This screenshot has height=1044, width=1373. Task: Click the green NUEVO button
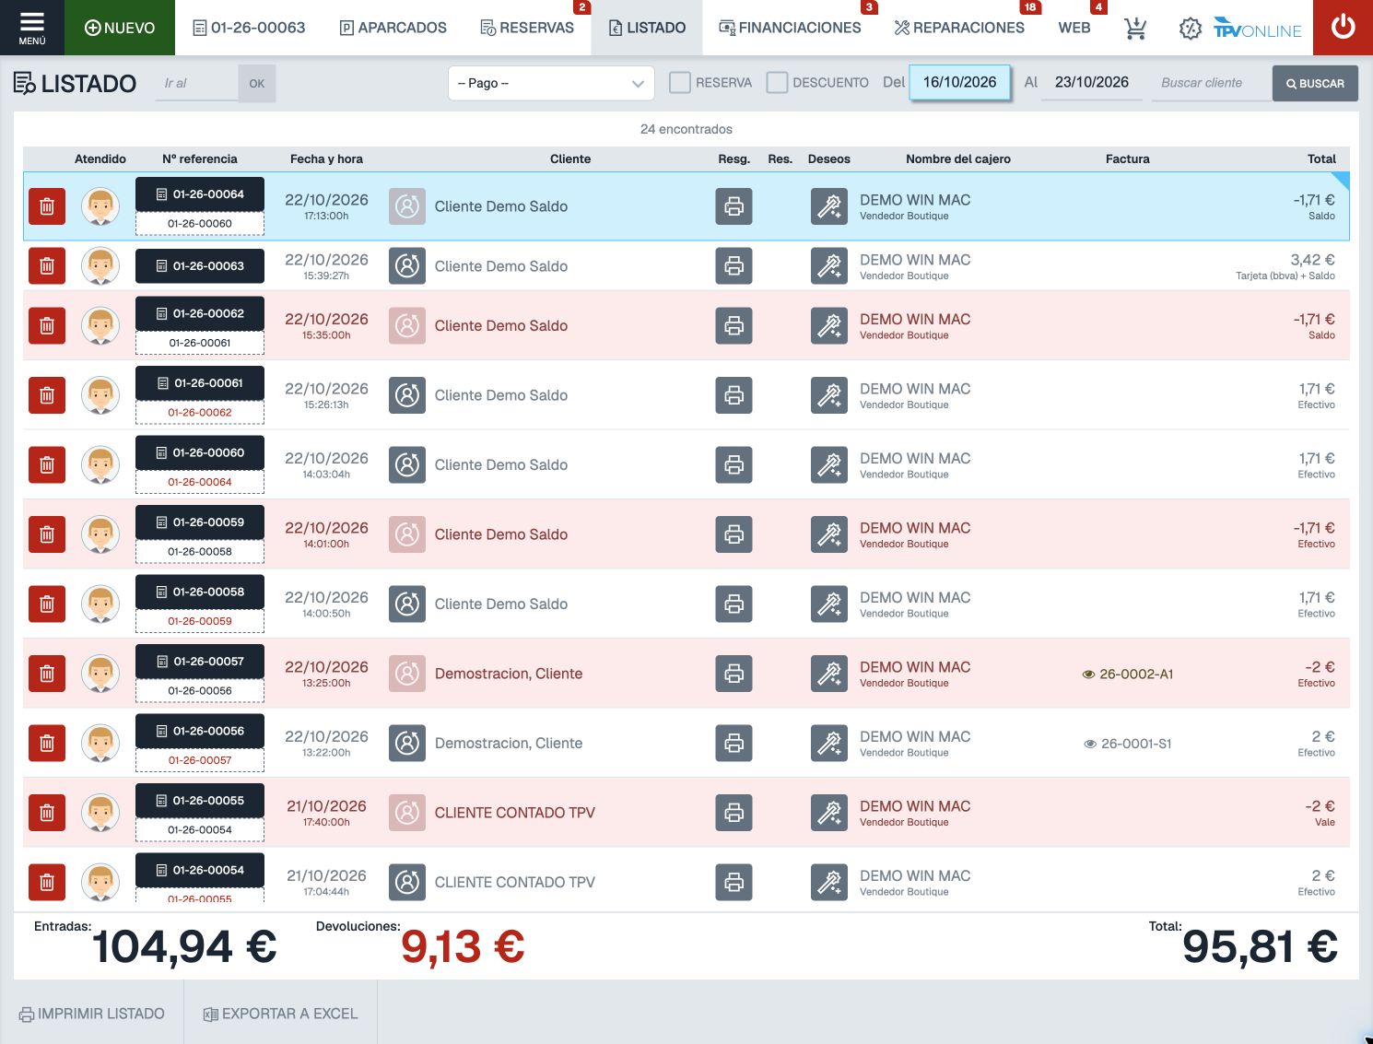tap(120, 28)
